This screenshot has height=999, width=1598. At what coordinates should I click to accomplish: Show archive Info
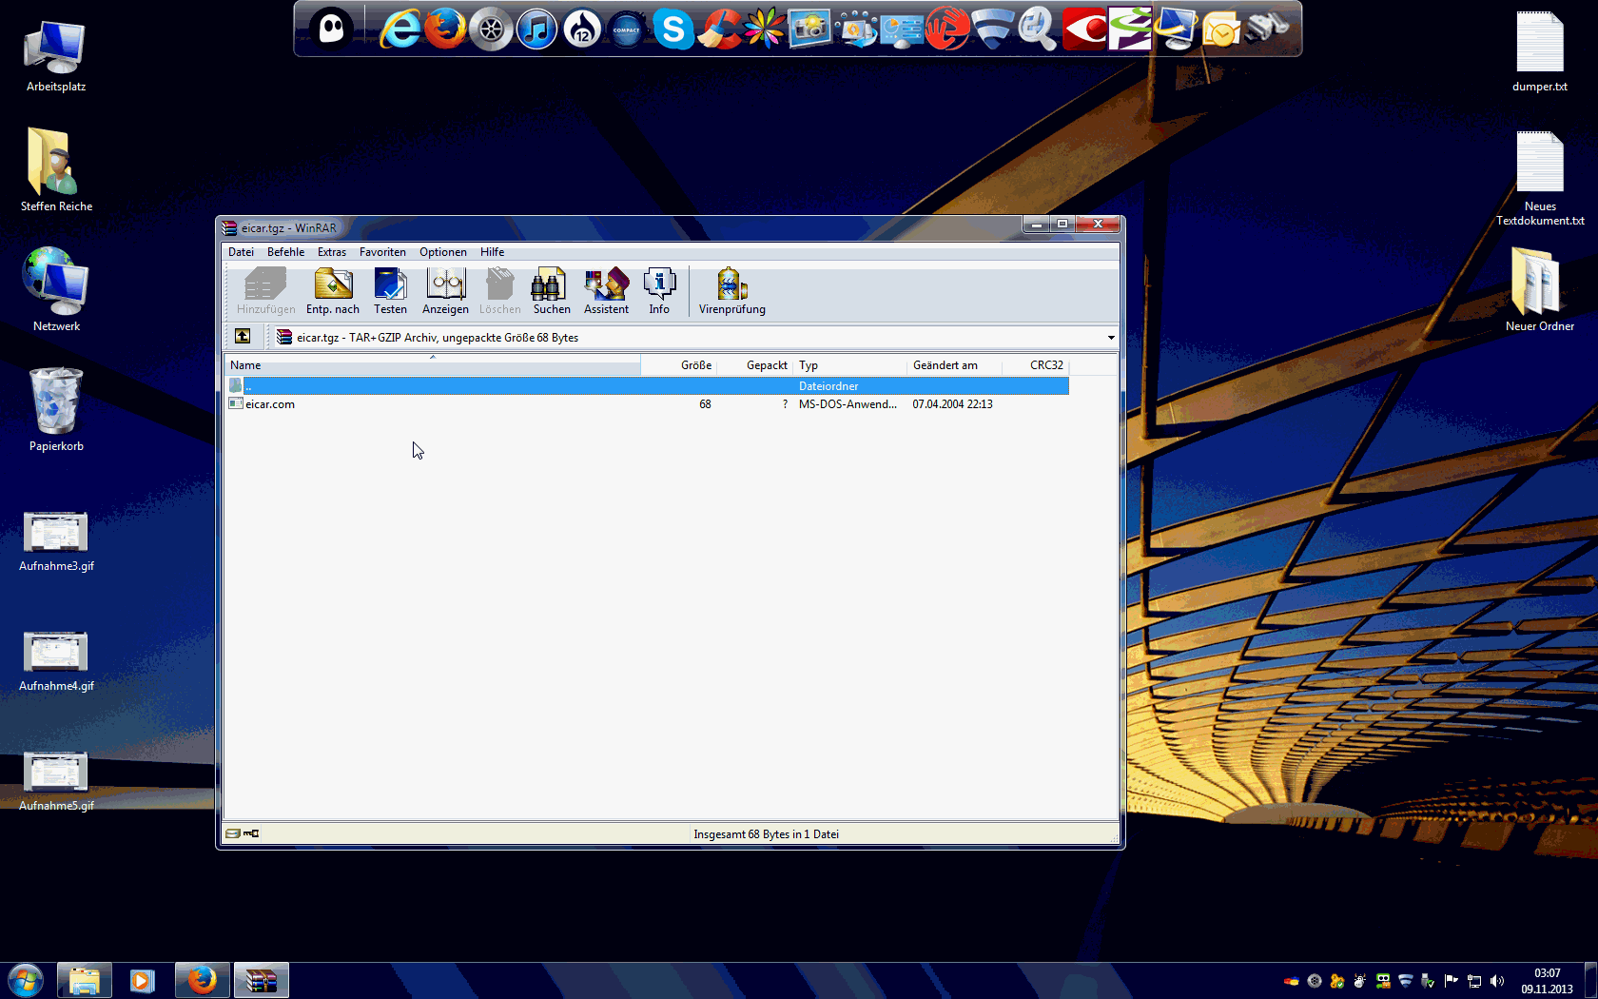point(659,290)
